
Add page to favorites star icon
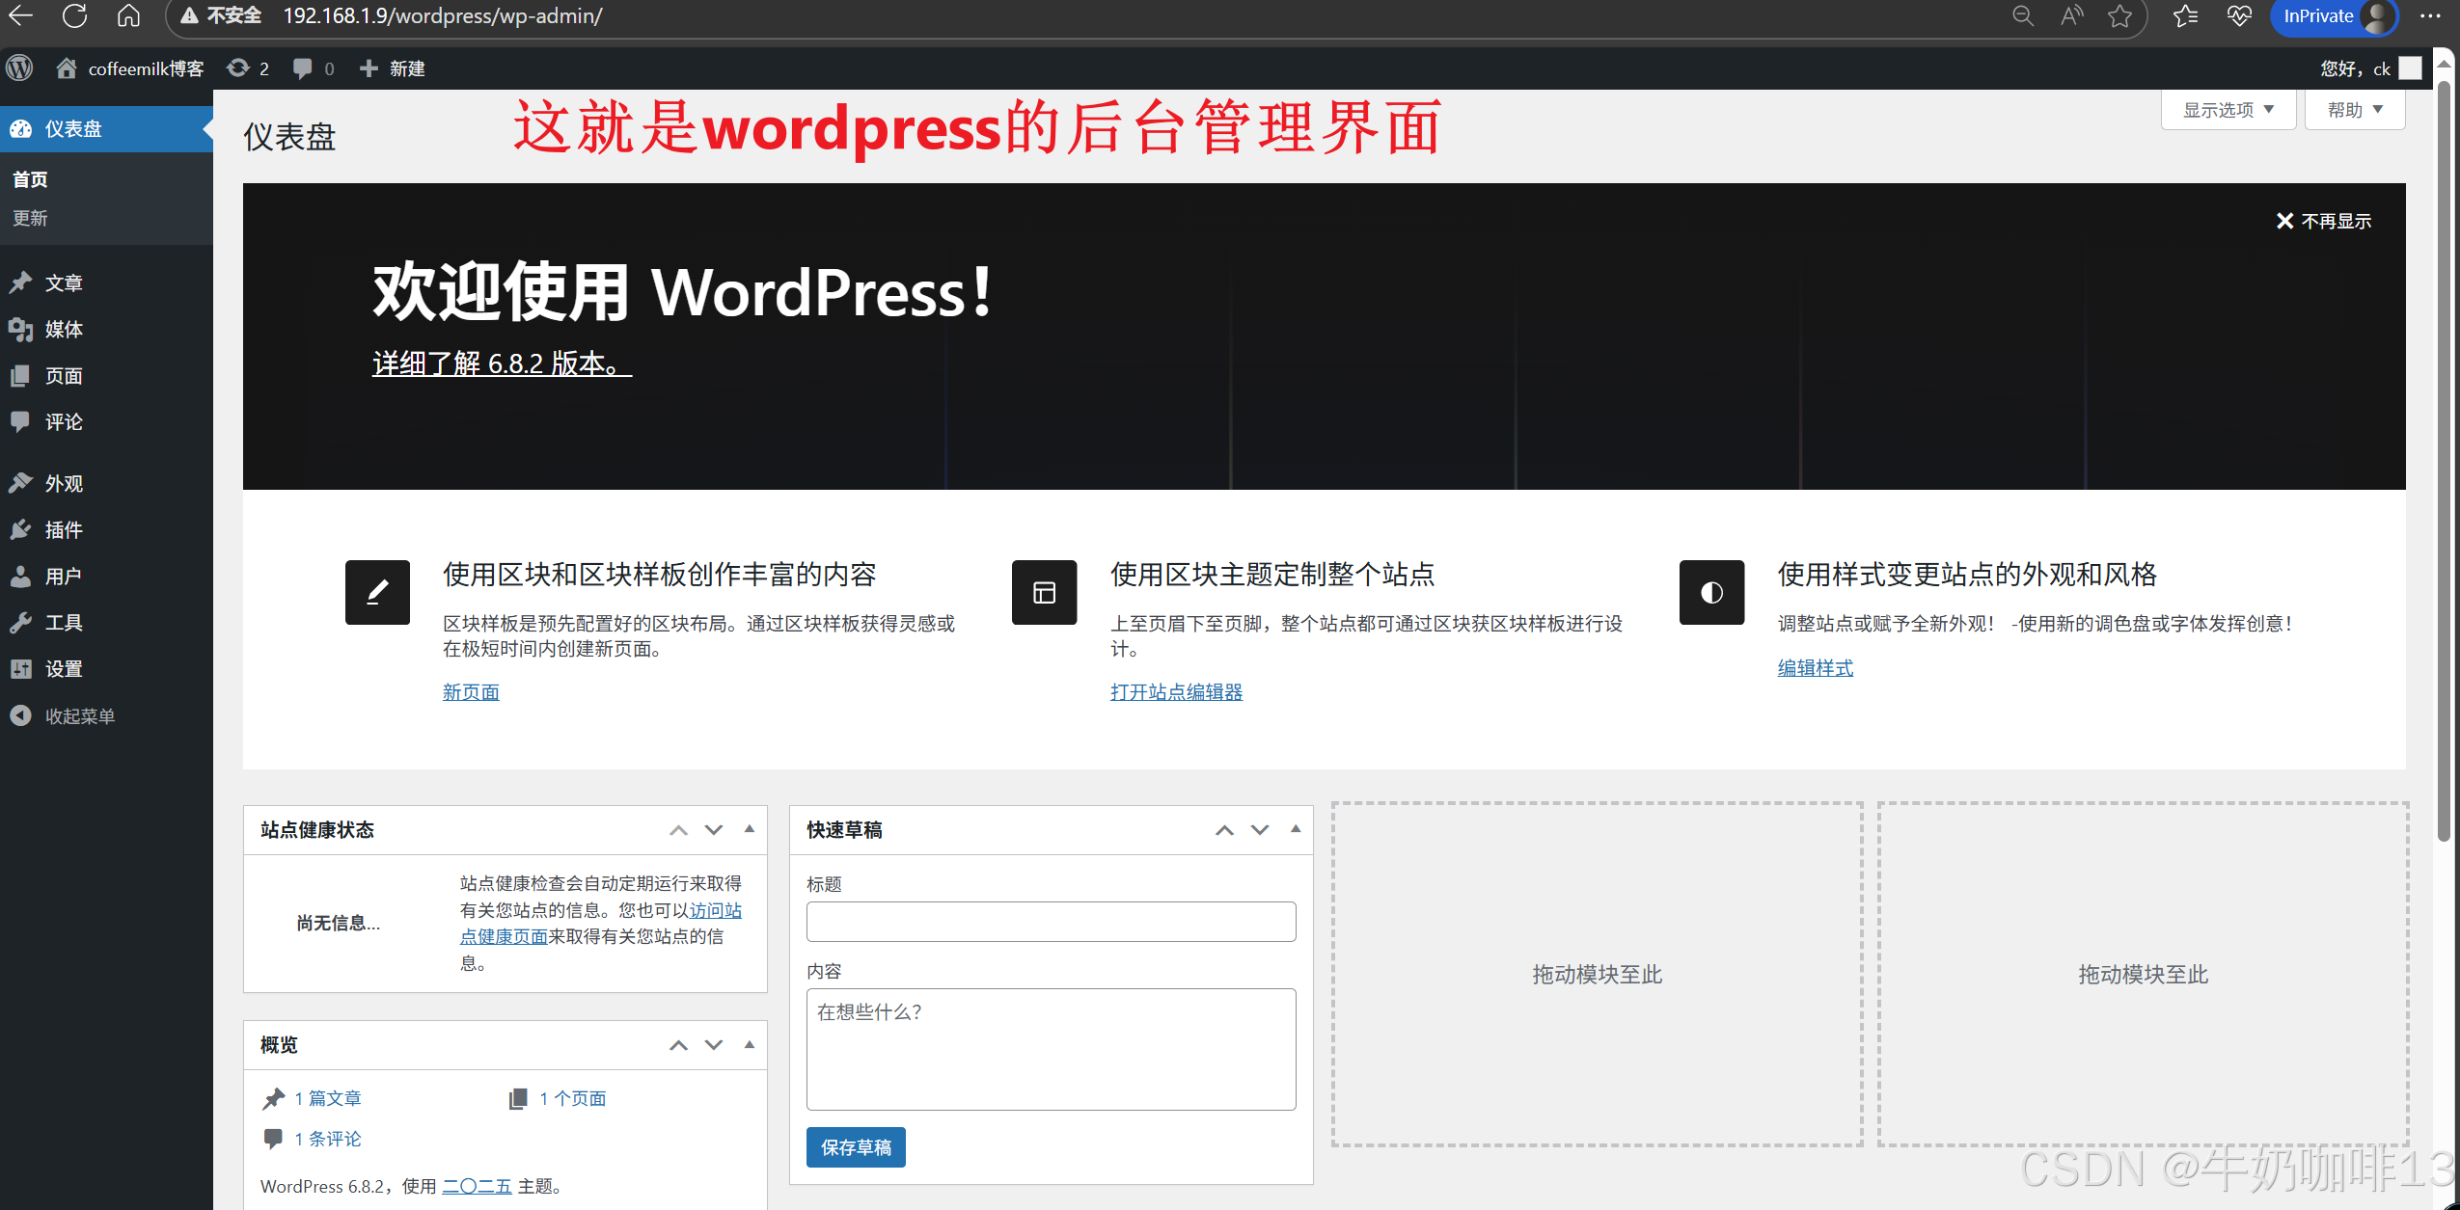[x=2119, y=15]
